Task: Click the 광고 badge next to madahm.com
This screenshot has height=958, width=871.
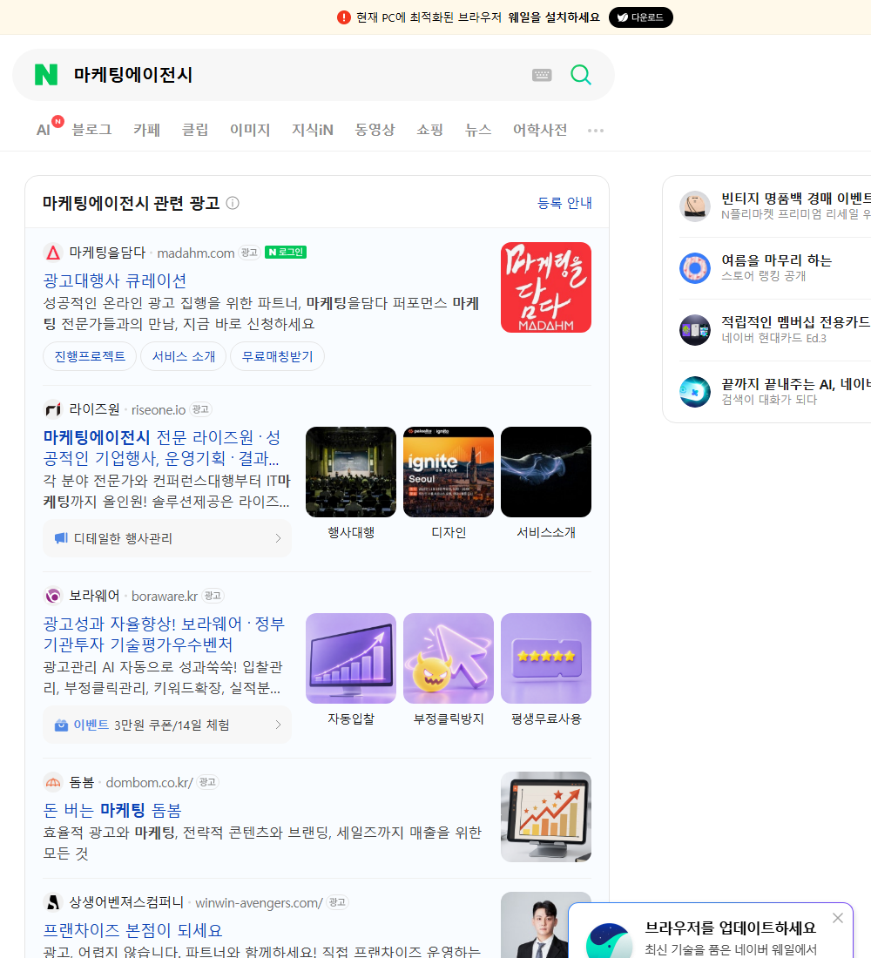Action: [x=249, y=253]
